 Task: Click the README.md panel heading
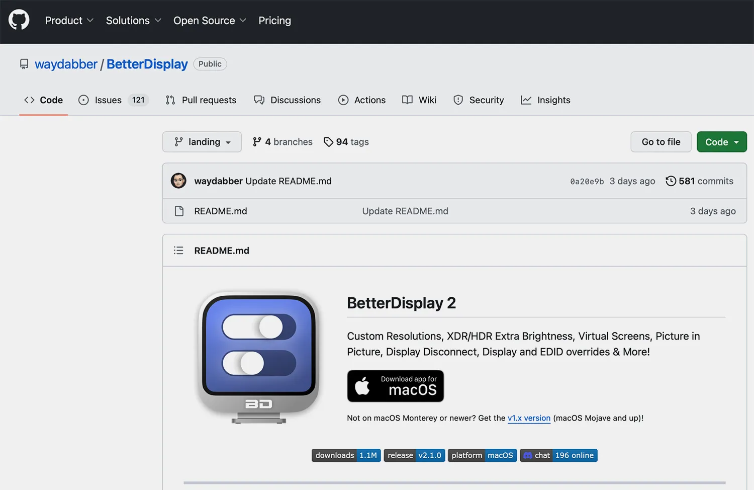(x=222, y=251)
